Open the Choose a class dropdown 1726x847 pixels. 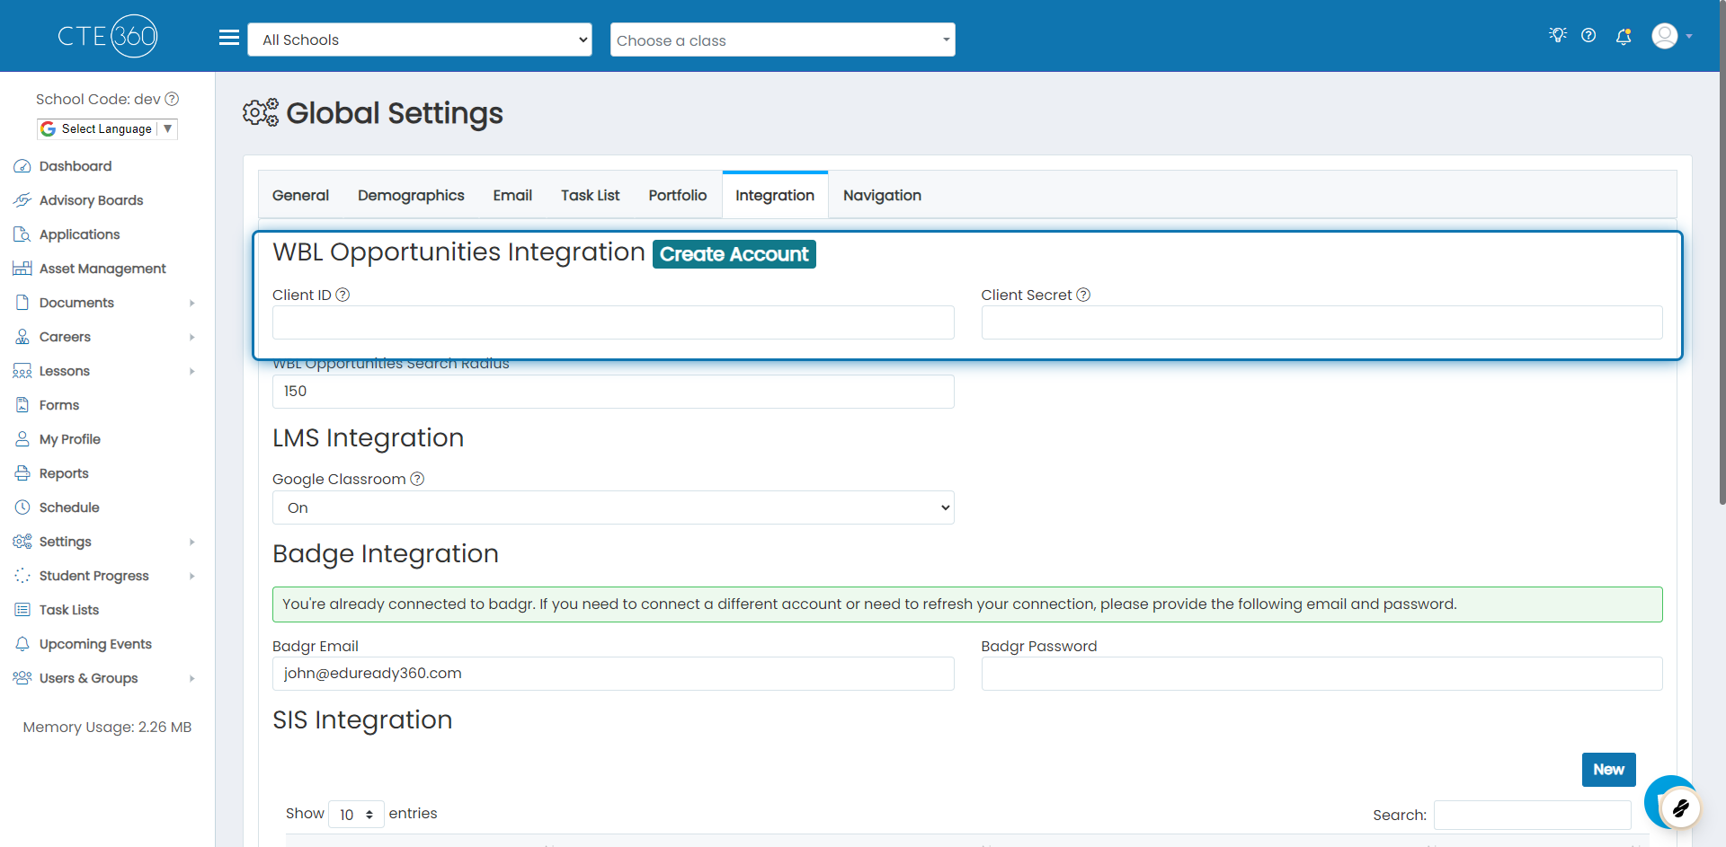pos(782,40)
